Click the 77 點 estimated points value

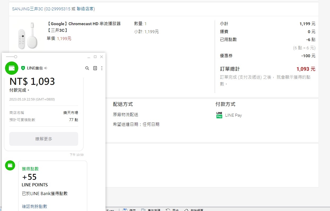(x=74, y=120)
